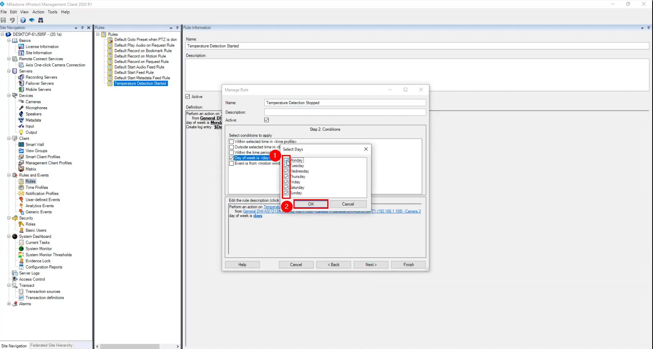This screenshot has height=349, width=653.
Task: Select Mobile Servers in the tree
Action: (x=38, y=90)
